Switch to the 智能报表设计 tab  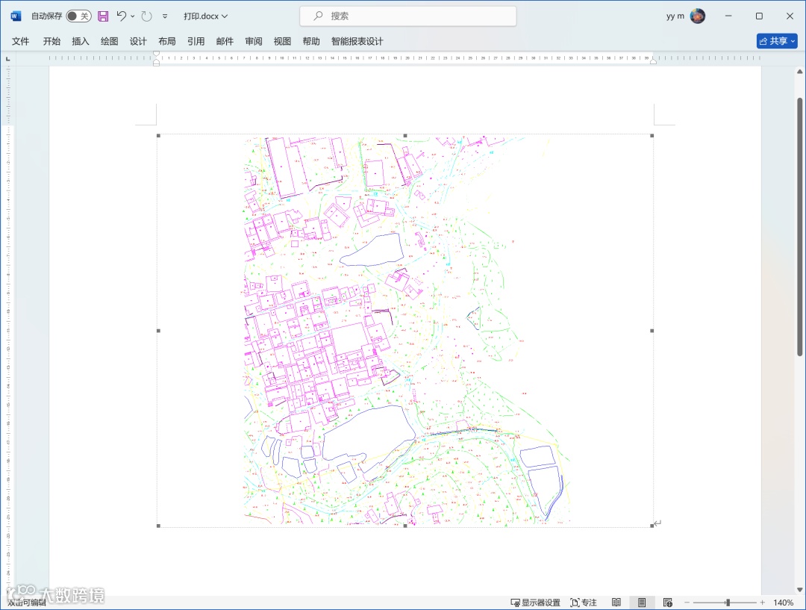[357, 41]
